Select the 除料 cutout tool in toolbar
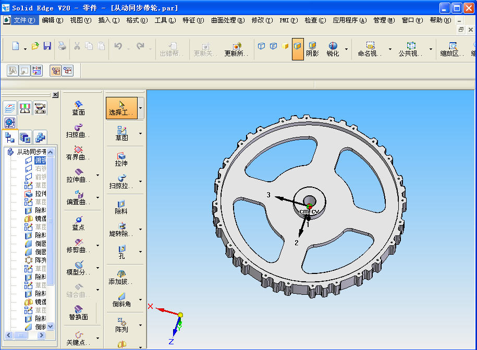477x350 pixels. 121,207
